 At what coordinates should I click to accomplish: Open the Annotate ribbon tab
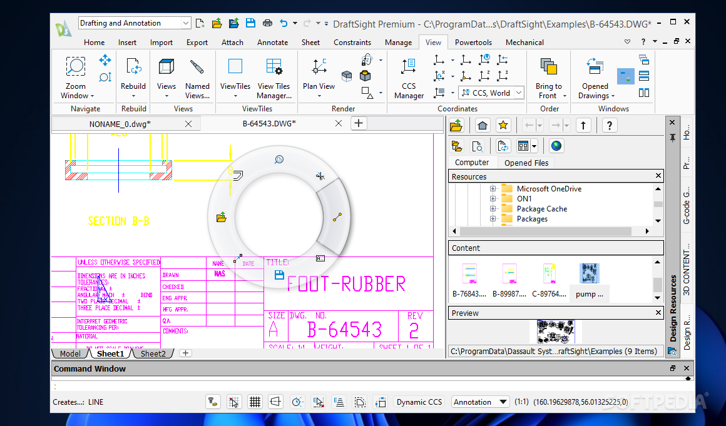[x=273, y=42]
